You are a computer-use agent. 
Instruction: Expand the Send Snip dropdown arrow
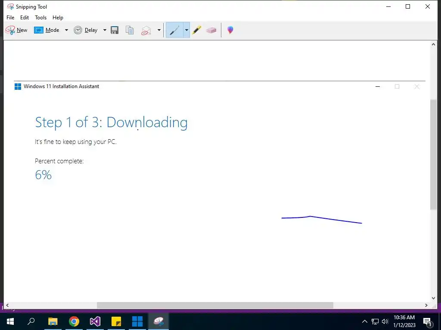[159, 30]
